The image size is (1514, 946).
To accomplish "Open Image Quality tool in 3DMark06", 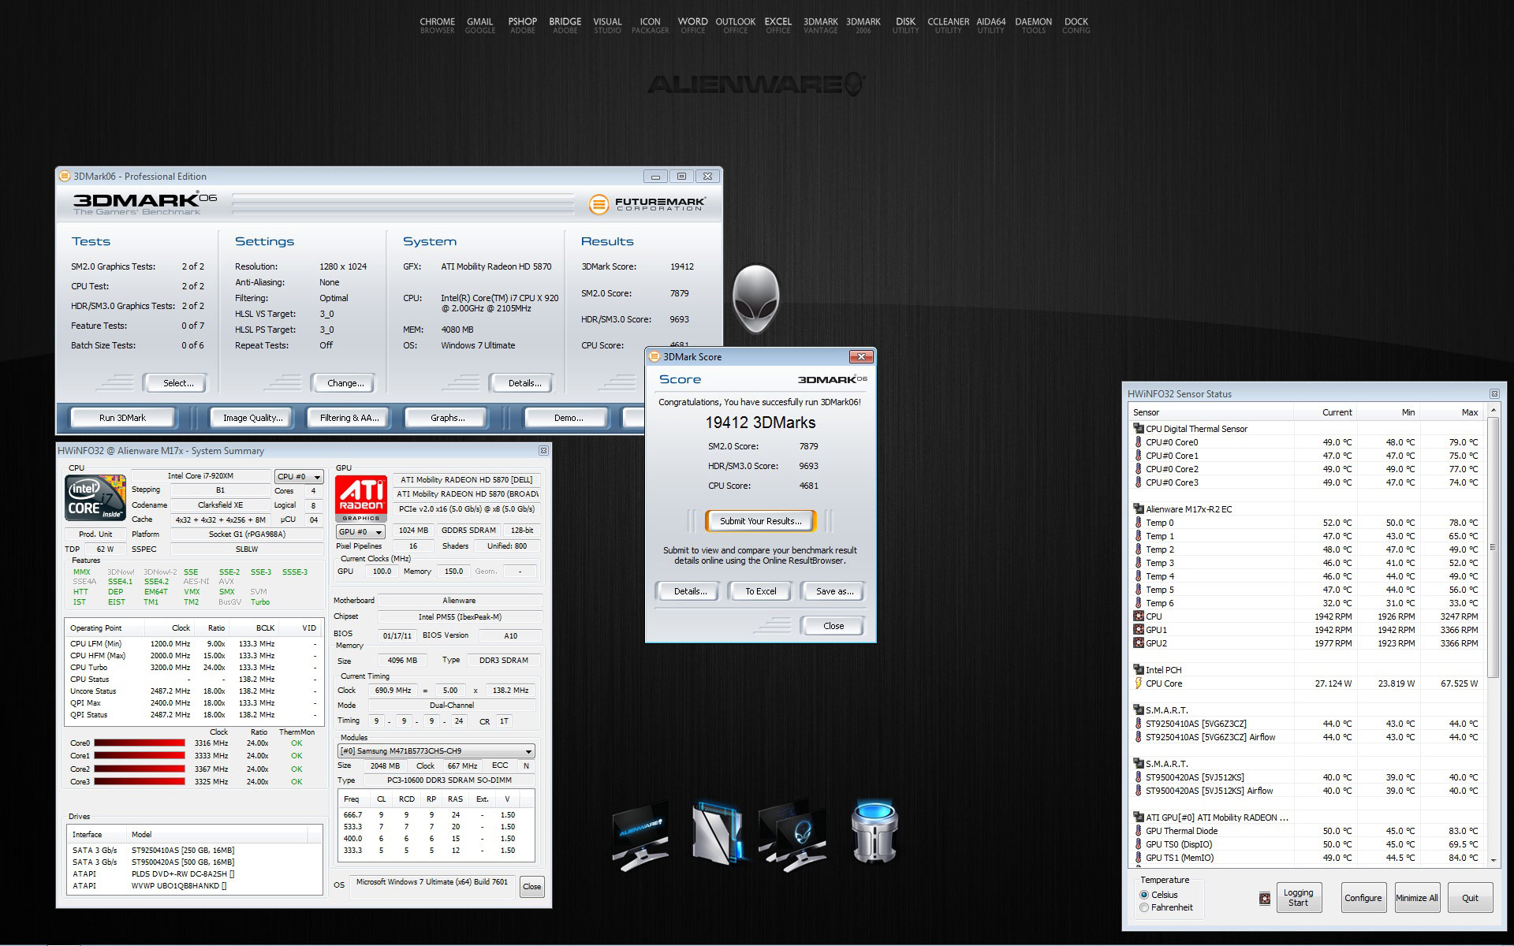I will tap(252, 418).
